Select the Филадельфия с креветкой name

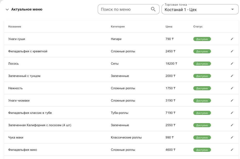point(28,51)
